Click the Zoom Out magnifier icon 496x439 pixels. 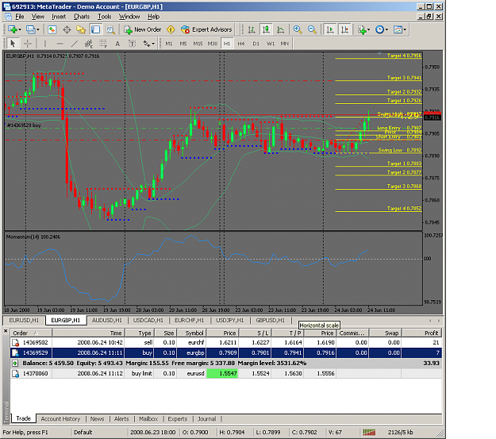[x=312, y=29]
